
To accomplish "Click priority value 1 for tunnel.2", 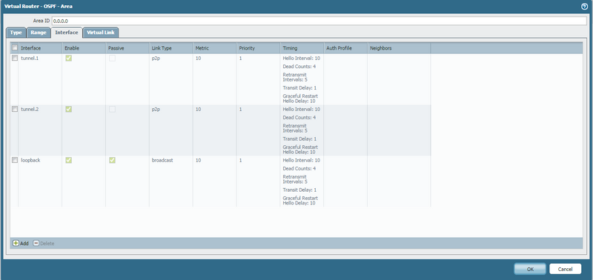I will [x=240, y=109].
